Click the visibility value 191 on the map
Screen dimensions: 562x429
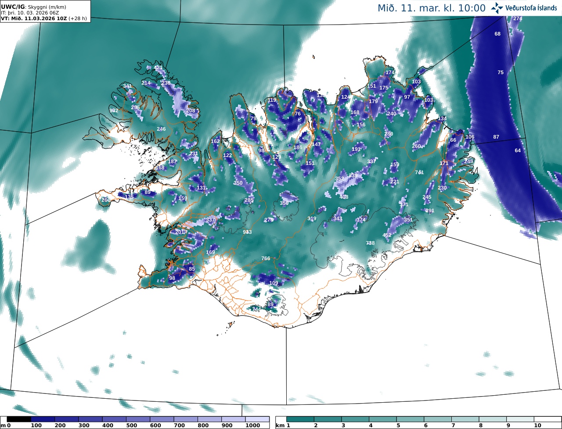pyautogui.click(x=356, y=149)
